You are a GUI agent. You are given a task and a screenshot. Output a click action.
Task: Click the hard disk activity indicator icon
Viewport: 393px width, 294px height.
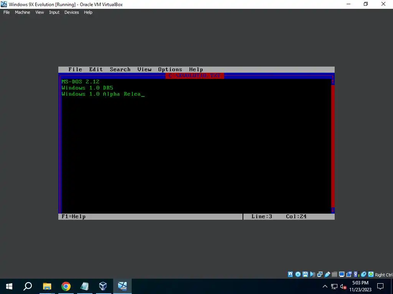290,274
